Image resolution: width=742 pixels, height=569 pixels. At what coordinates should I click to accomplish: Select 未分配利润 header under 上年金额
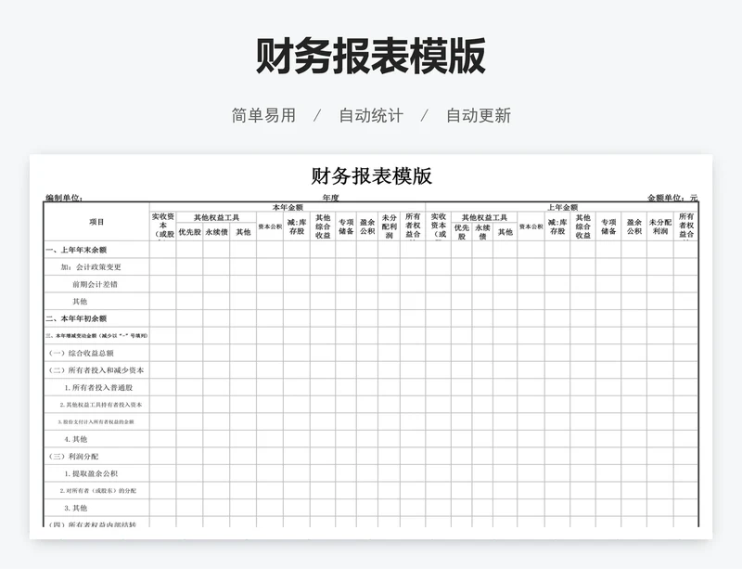(x=660, y=226)
